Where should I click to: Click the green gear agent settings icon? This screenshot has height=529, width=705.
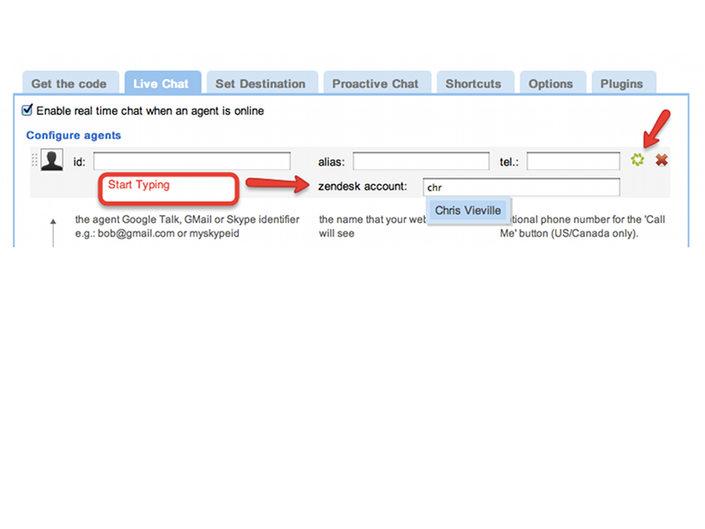638,160
